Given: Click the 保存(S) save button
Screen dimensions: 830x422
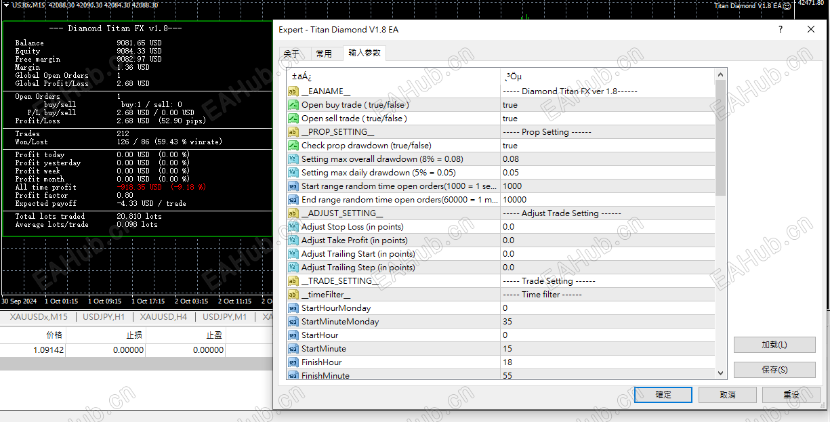Looking at the screenshot, I should [774, 370].
